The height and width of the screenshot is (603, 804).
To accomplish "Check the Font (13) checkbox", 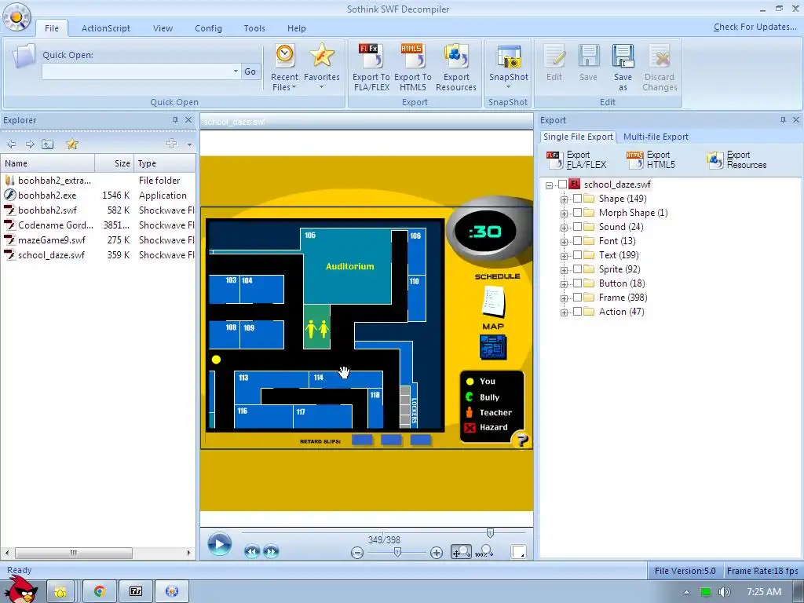I will pos(577,240).
